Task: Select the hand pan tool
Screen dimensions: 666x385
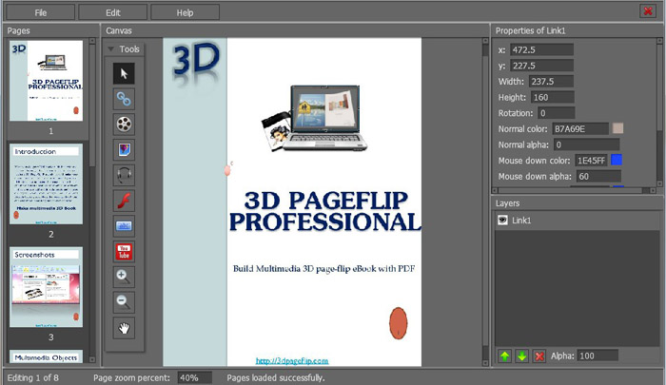Action: [124, 328]
